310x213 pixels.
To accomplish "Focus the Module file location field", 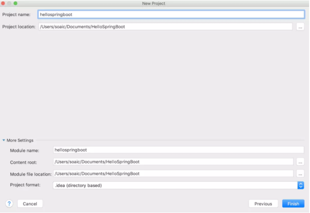I will (173, 173).
